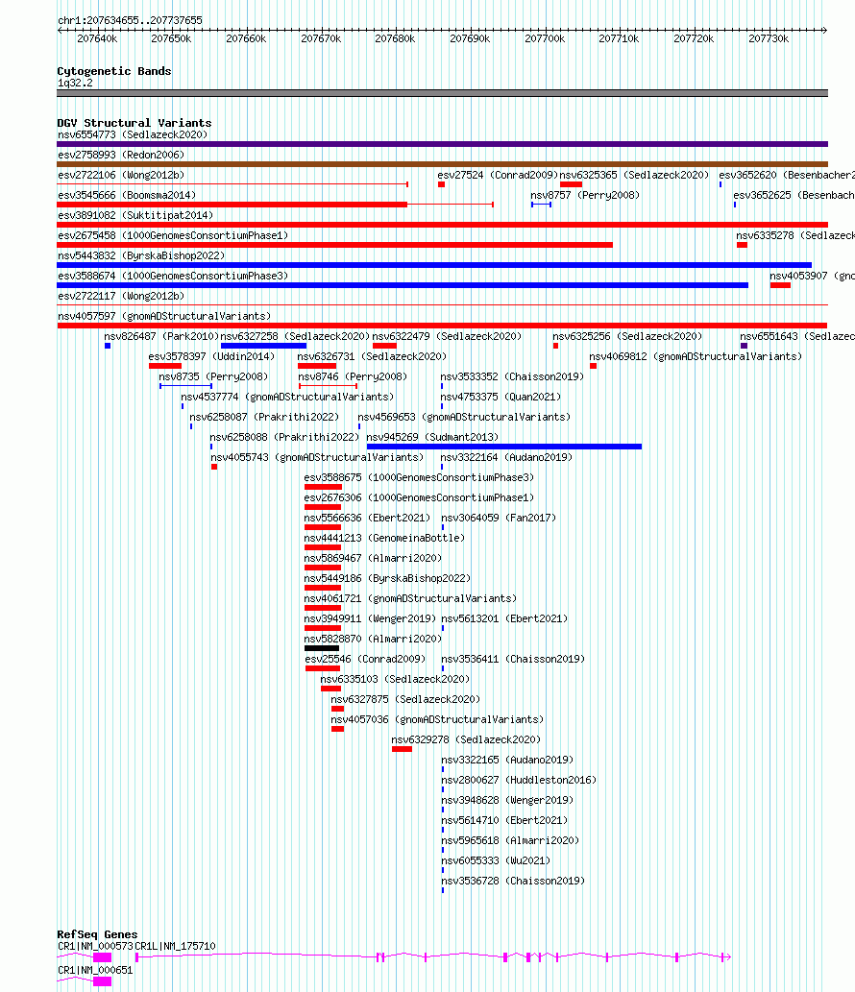Click the nsv6554773 (Sedlazeck2020) purple variant bar

click(x=442, y=144)
